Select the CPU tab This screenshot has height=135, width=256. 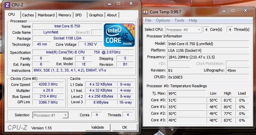[x=12, y=14]
